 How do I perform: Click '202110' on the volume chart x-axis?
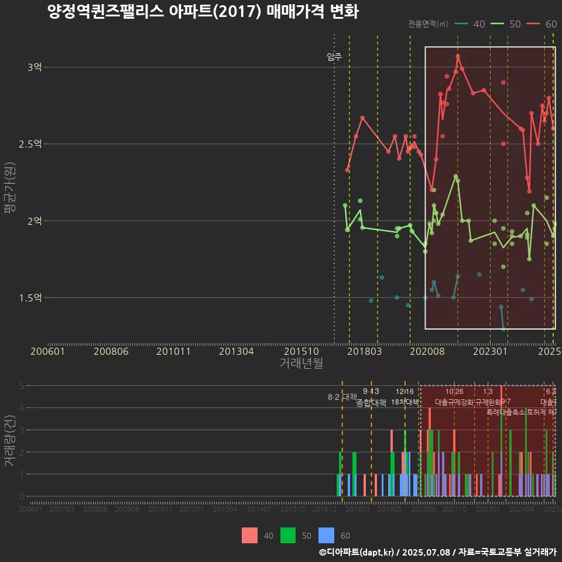click(x=454, y=509)
